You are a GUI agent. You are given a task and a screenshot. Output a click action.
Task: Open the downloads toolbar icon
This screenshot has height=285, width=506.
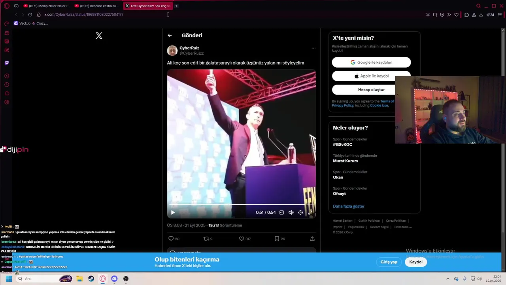tap(481, 15)
